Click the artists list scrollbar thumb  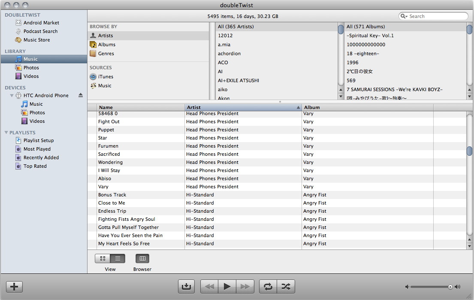click(x=341, y=30)
